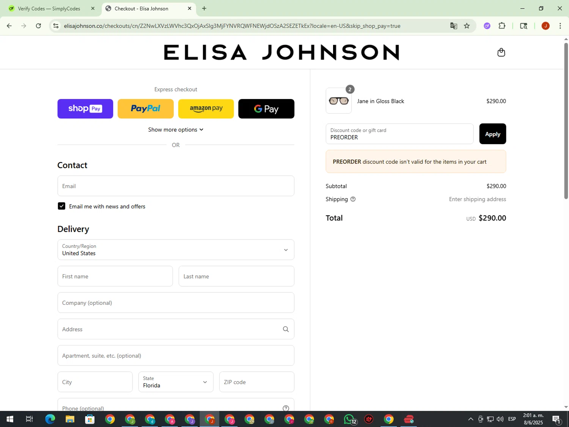Open the notification center icon
Viewport: 569px width, 427px height.
(556, 419)
